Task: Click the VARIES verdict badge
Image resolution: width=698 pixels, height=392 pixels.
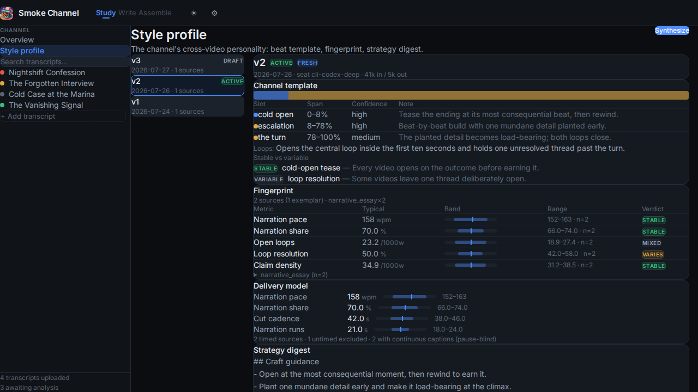Action: click(x=653, y=254)
